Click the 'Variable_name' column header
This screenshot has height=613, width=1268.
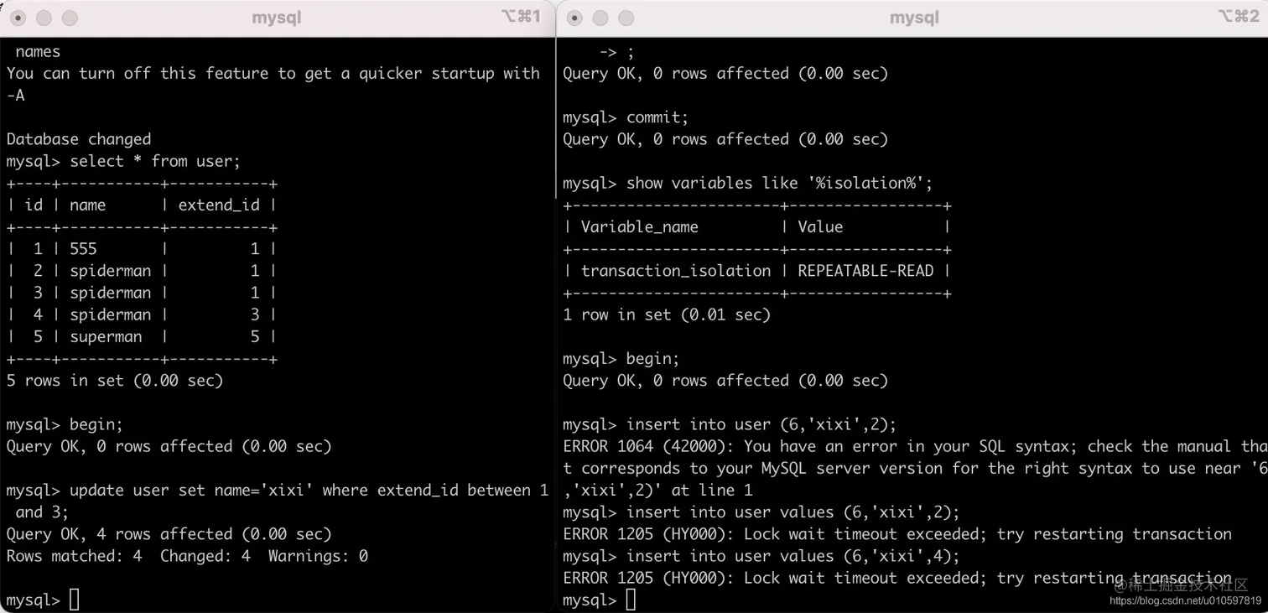pos(639,226)
